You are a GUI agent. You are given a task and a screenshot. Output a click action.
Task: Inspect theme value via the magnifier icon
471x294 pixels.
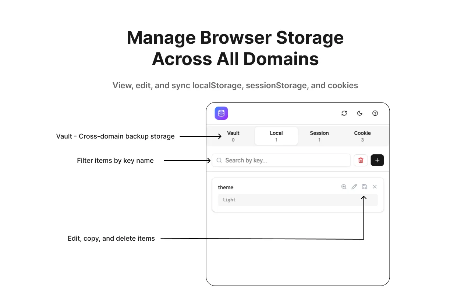(x=344, y=187)
